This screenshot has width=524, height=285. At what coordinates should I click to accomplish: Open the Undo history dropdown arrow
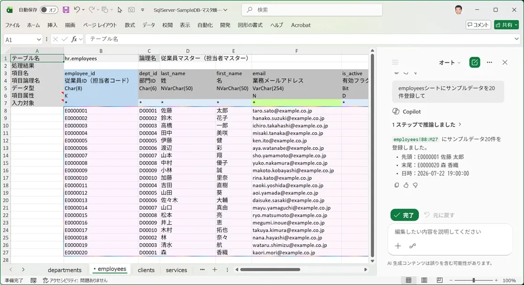tap(83, 10)
